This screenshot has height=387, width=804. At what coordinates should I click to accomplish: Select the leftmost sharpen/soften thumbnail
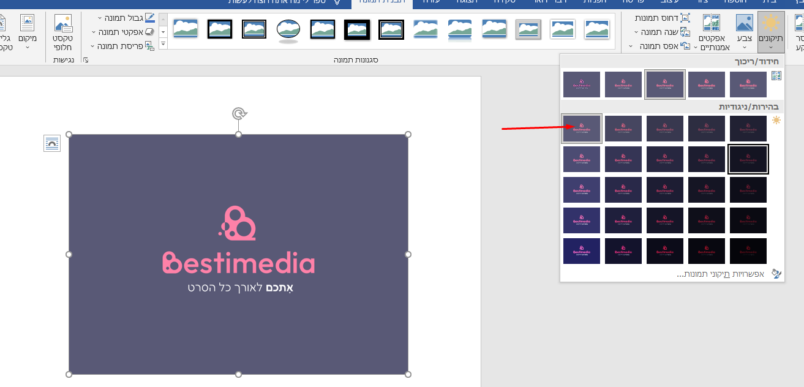point(582,85)
